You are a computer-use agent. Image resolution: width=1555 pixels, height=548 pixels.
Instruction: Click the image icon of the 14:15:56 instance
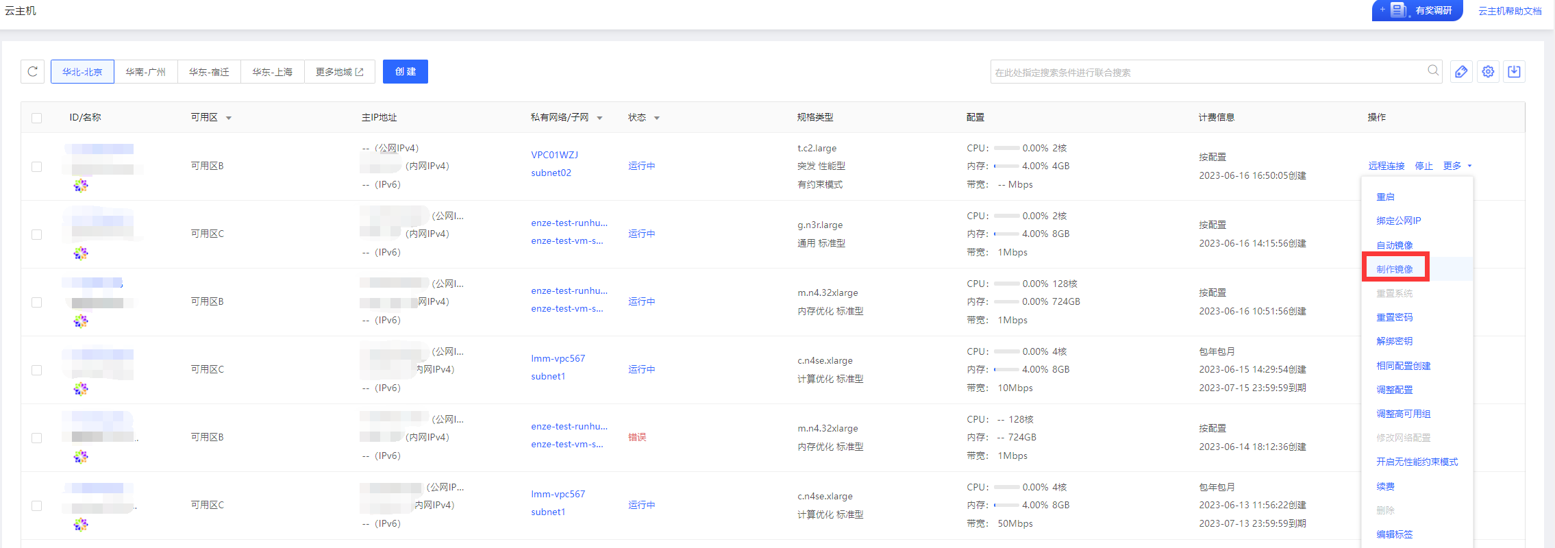click(81, 253)
